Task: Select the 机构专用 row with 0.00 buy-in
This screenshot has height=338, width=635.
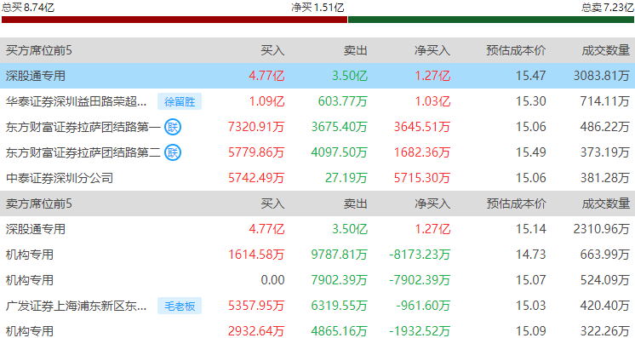Action: 317,280
